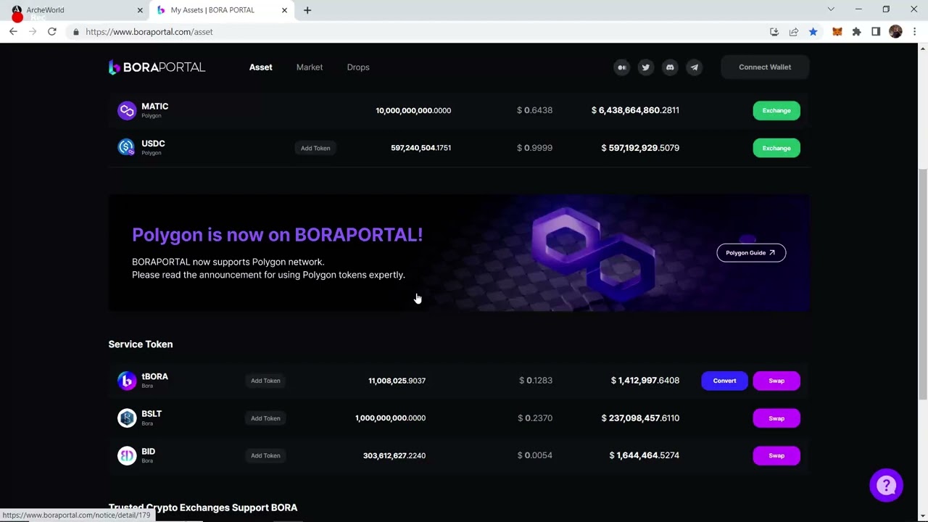Click Add Token for USDC

[x=315, y=148]
